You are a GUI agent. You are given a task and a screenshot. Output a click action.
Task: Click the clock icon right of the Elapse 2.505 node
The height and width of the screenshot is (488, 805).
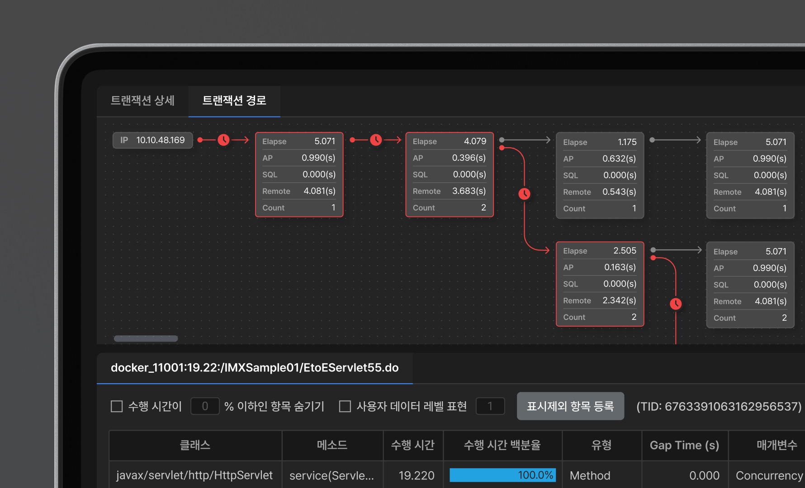[676, 304]
